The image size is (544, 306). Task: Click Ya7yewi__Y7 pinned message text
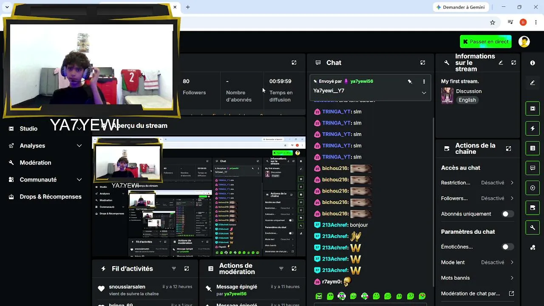click(x=329, y=91)
